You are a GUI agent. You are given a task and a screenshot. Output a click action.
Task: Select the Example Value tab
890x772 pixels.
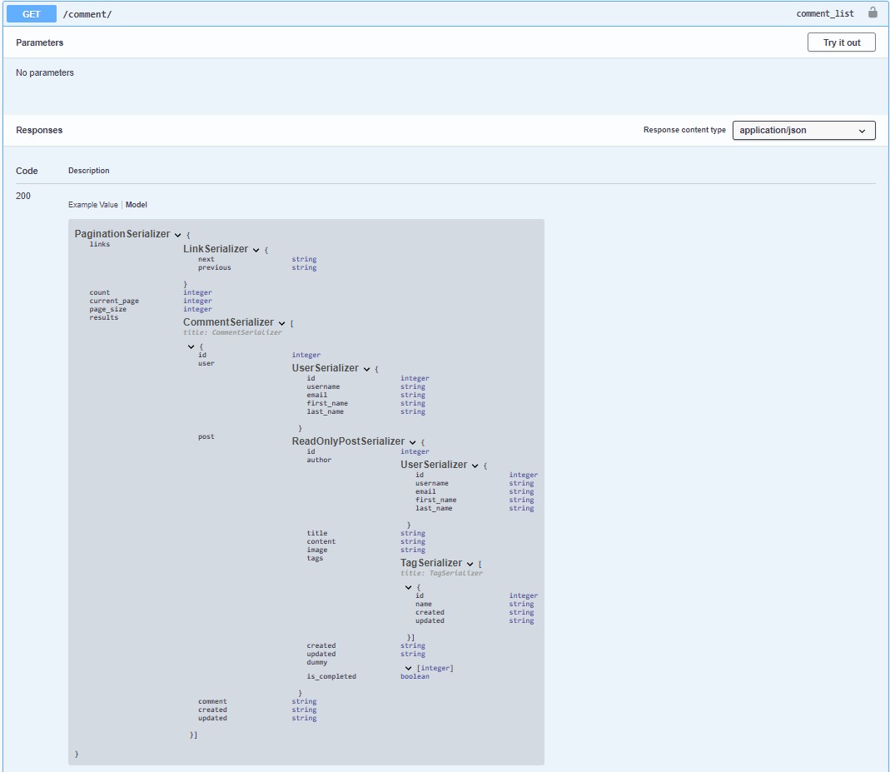pyautogui.click(x=92, y=204)
